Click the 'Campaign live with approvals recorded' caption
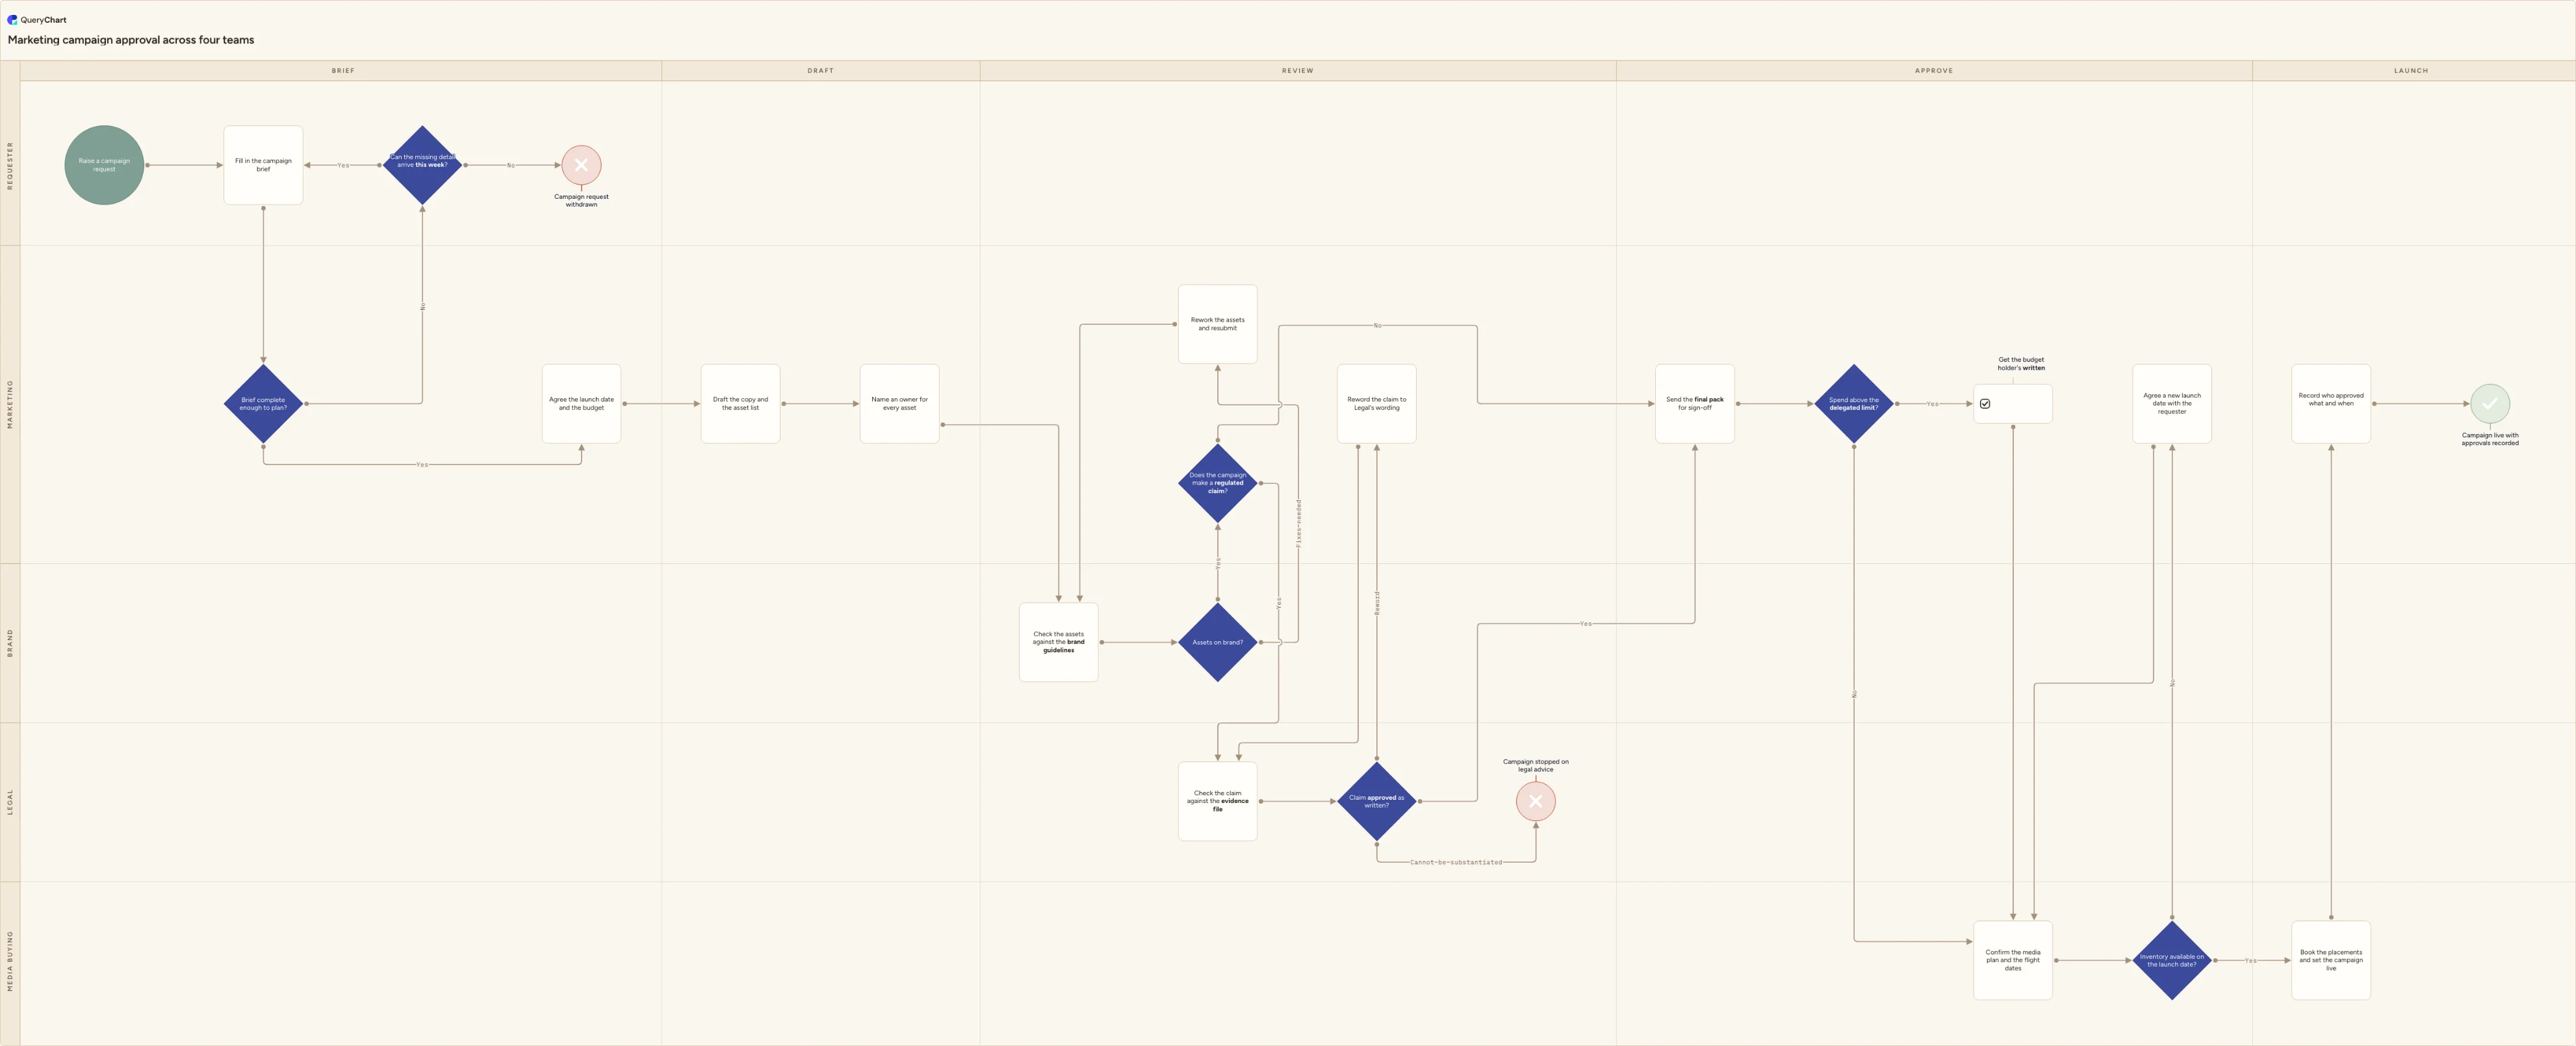Image resolution: width=2576 pixels, height=1046 pixels. [x=2490, y=439]
